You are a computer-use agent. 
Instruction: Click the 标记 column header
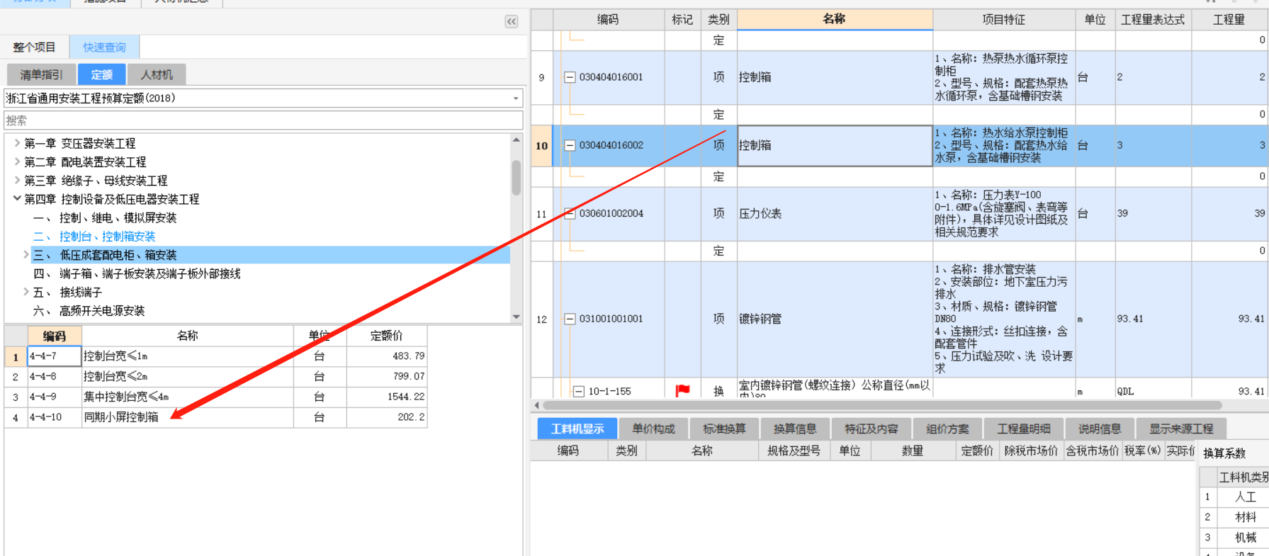(x=682, y=20)
